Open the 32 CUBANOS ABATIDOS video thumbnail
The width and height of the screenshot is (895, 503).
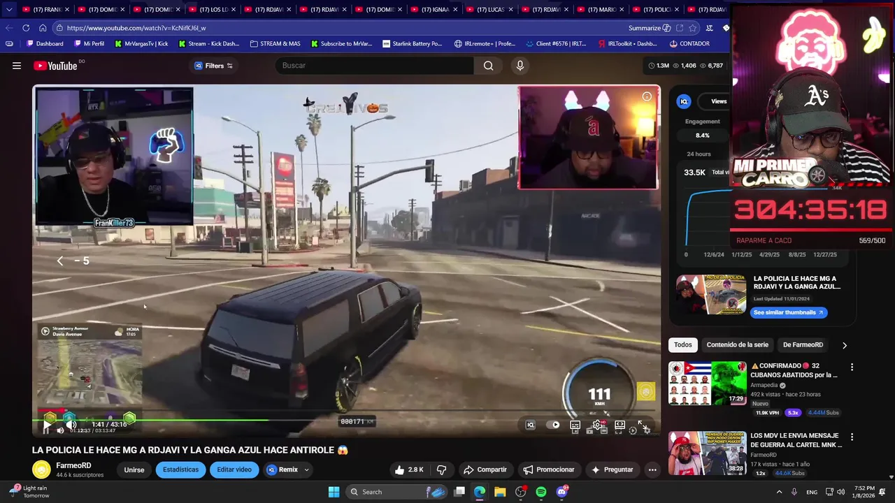tap(708, 383)
